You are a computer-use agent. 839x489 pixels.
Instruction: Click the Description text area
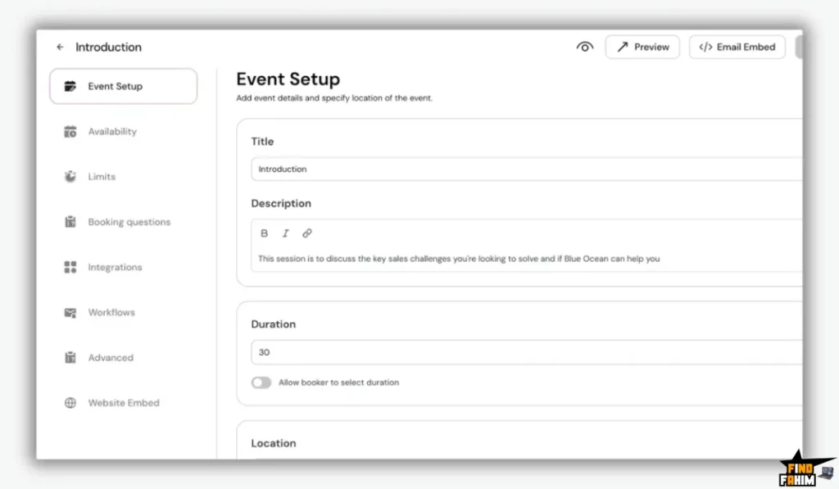[x=524, y=259]
